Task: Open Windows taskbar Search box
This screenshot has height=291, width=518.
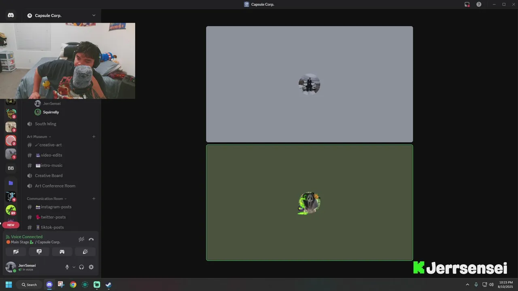Action: click(x=30, y=285)
